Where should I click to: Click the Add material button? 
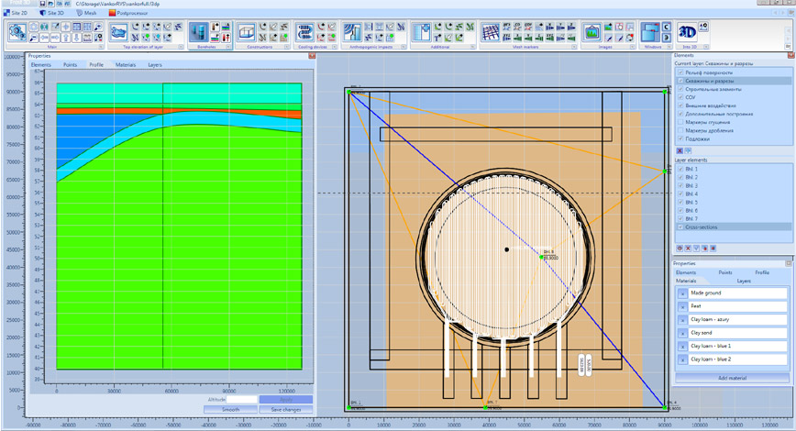732,378
